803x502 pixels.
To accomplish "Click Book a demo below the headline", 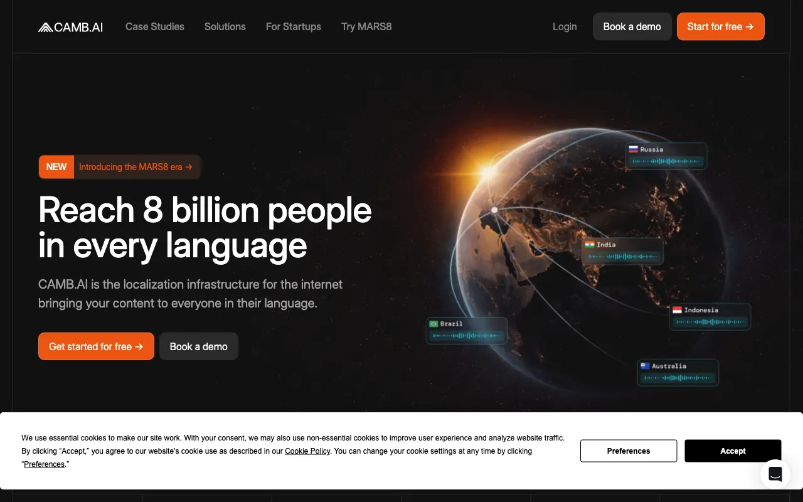I will pyautogui.click(x=199, y=346).
